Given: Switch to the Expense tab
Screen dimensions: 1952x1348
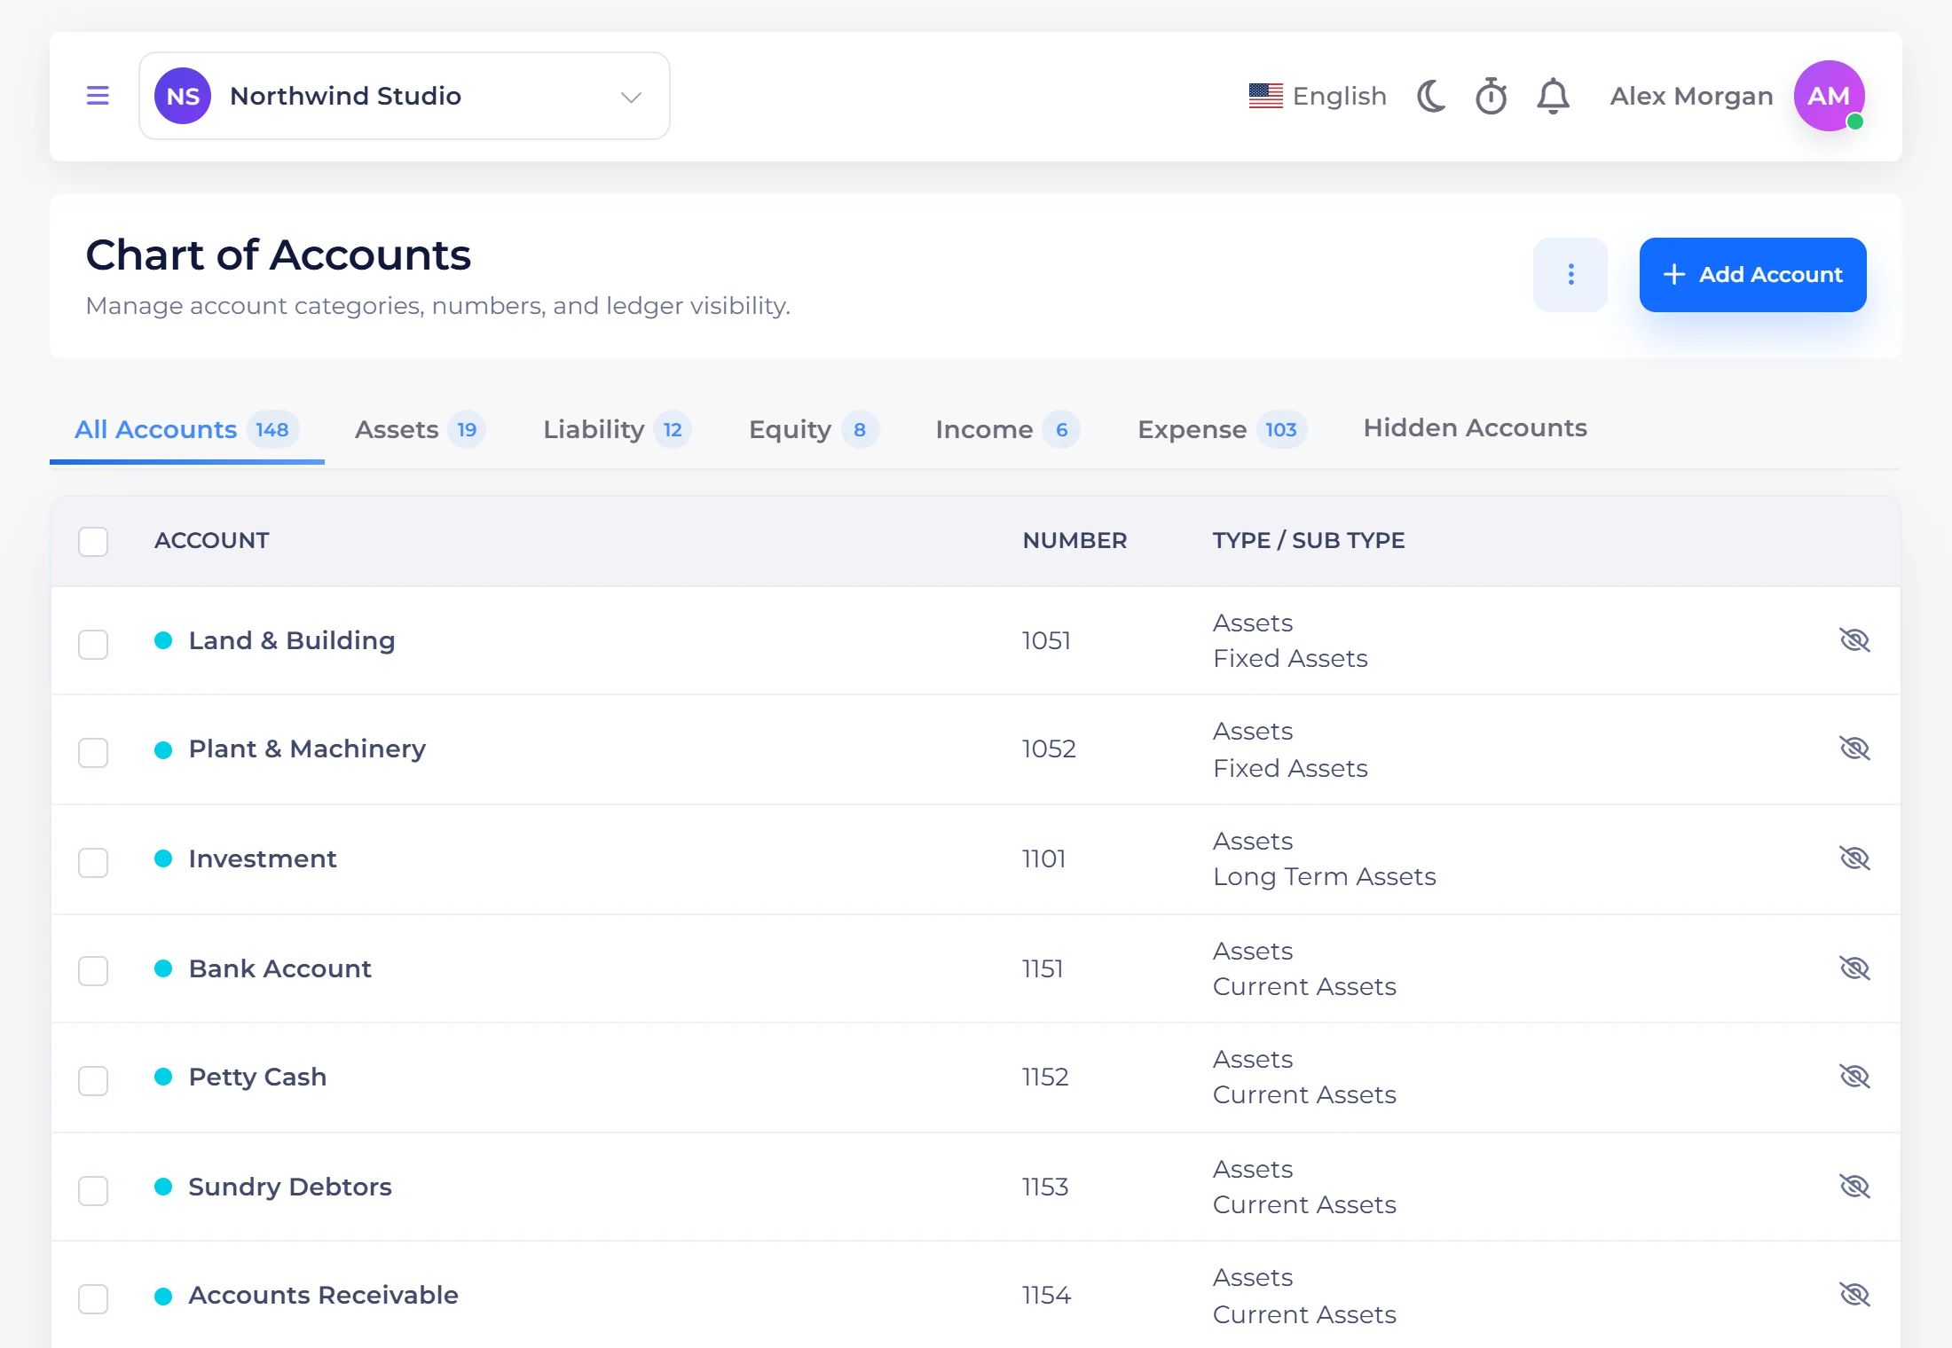Looking at the screenshot, I should [1222, 430].
